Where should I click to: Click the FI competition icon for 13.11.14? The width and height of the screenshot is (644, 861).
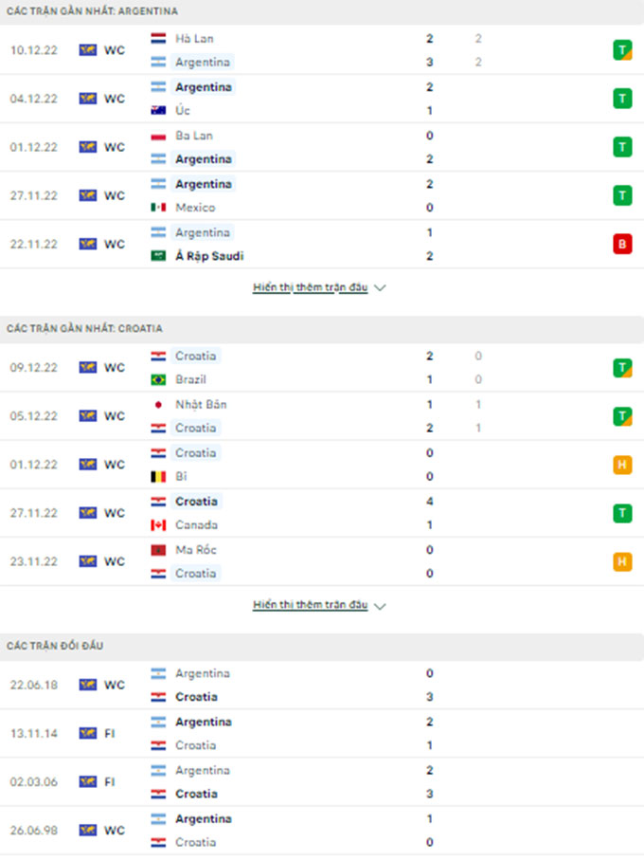point(88,733)
